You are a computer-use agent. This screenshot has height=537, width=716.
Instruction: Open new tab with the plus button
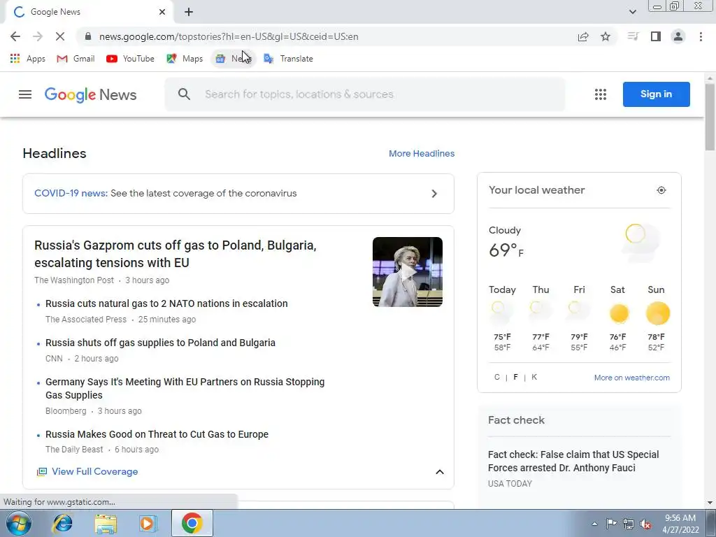(x=189, y=13)
